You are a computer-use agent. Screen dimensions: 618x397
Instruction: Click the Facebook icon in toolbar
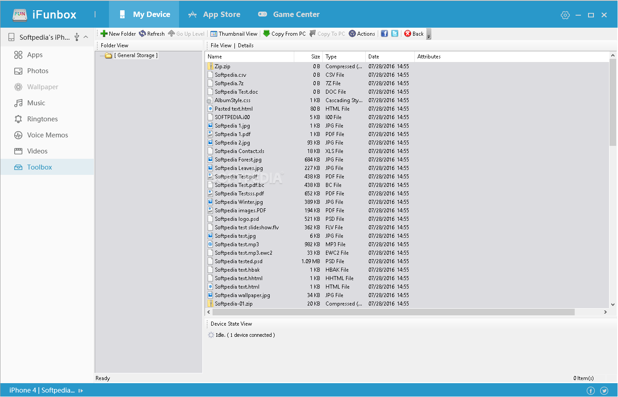(384, 34)
